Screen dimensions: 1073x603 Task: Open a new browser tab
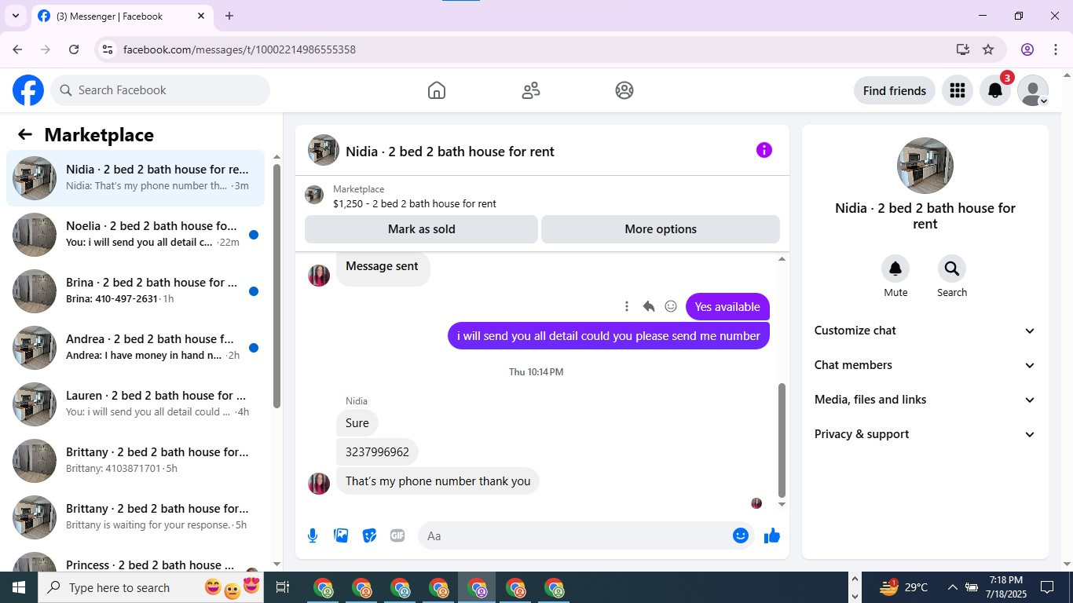pos(229,16)
